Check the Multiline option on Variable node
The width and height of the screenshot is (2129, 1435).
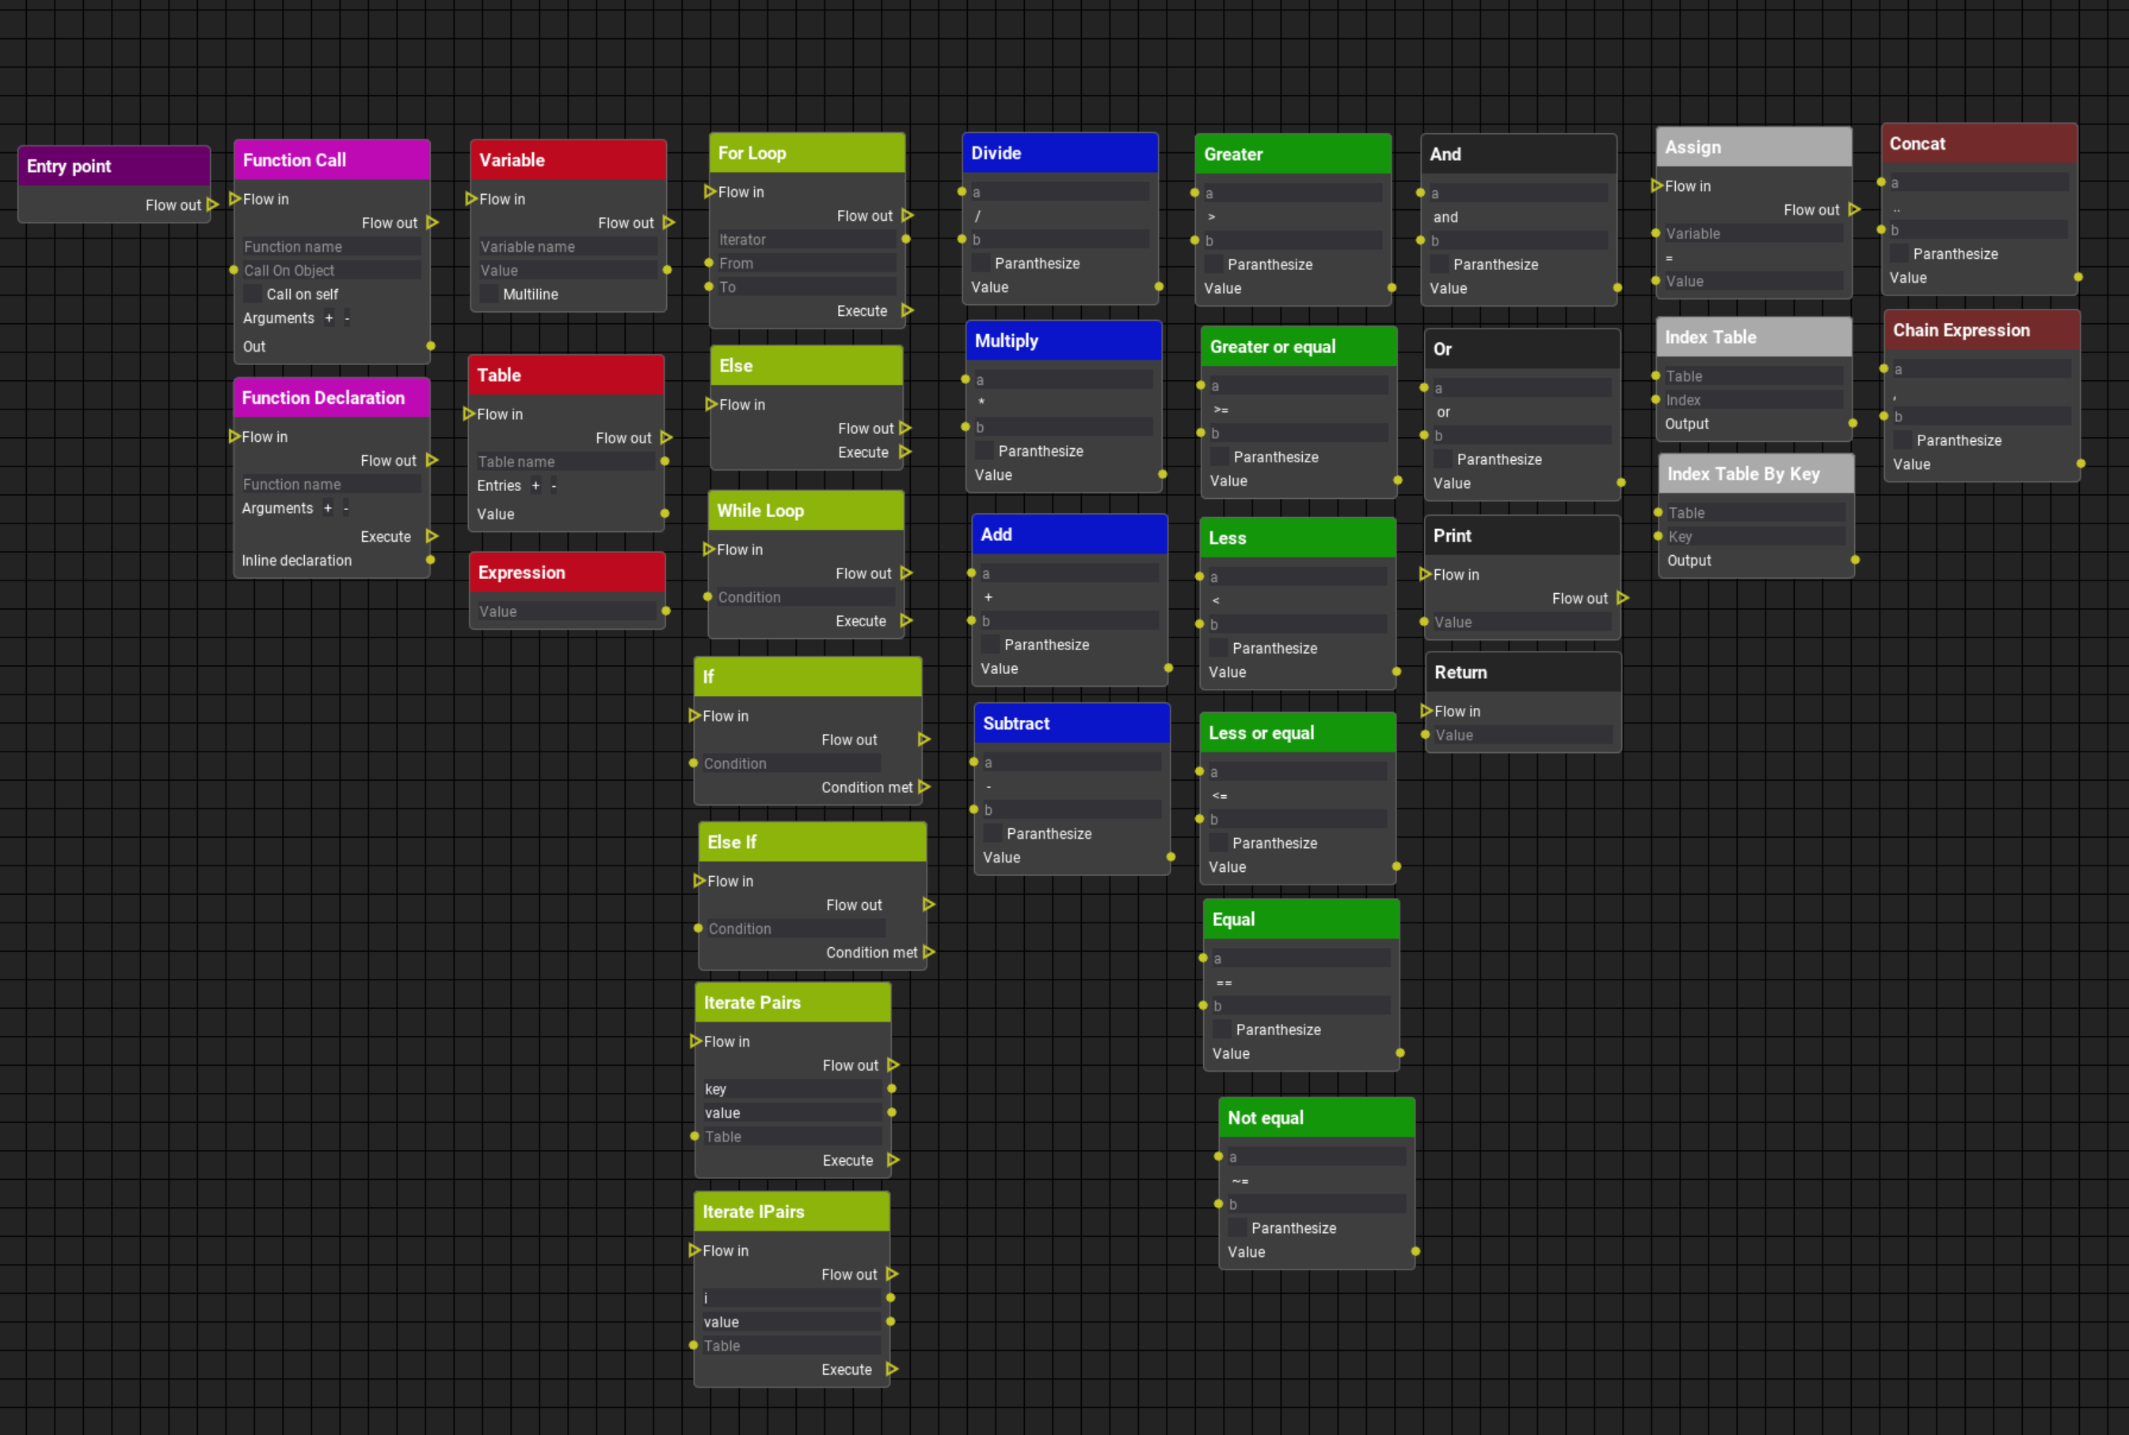(x=489, y=294)
